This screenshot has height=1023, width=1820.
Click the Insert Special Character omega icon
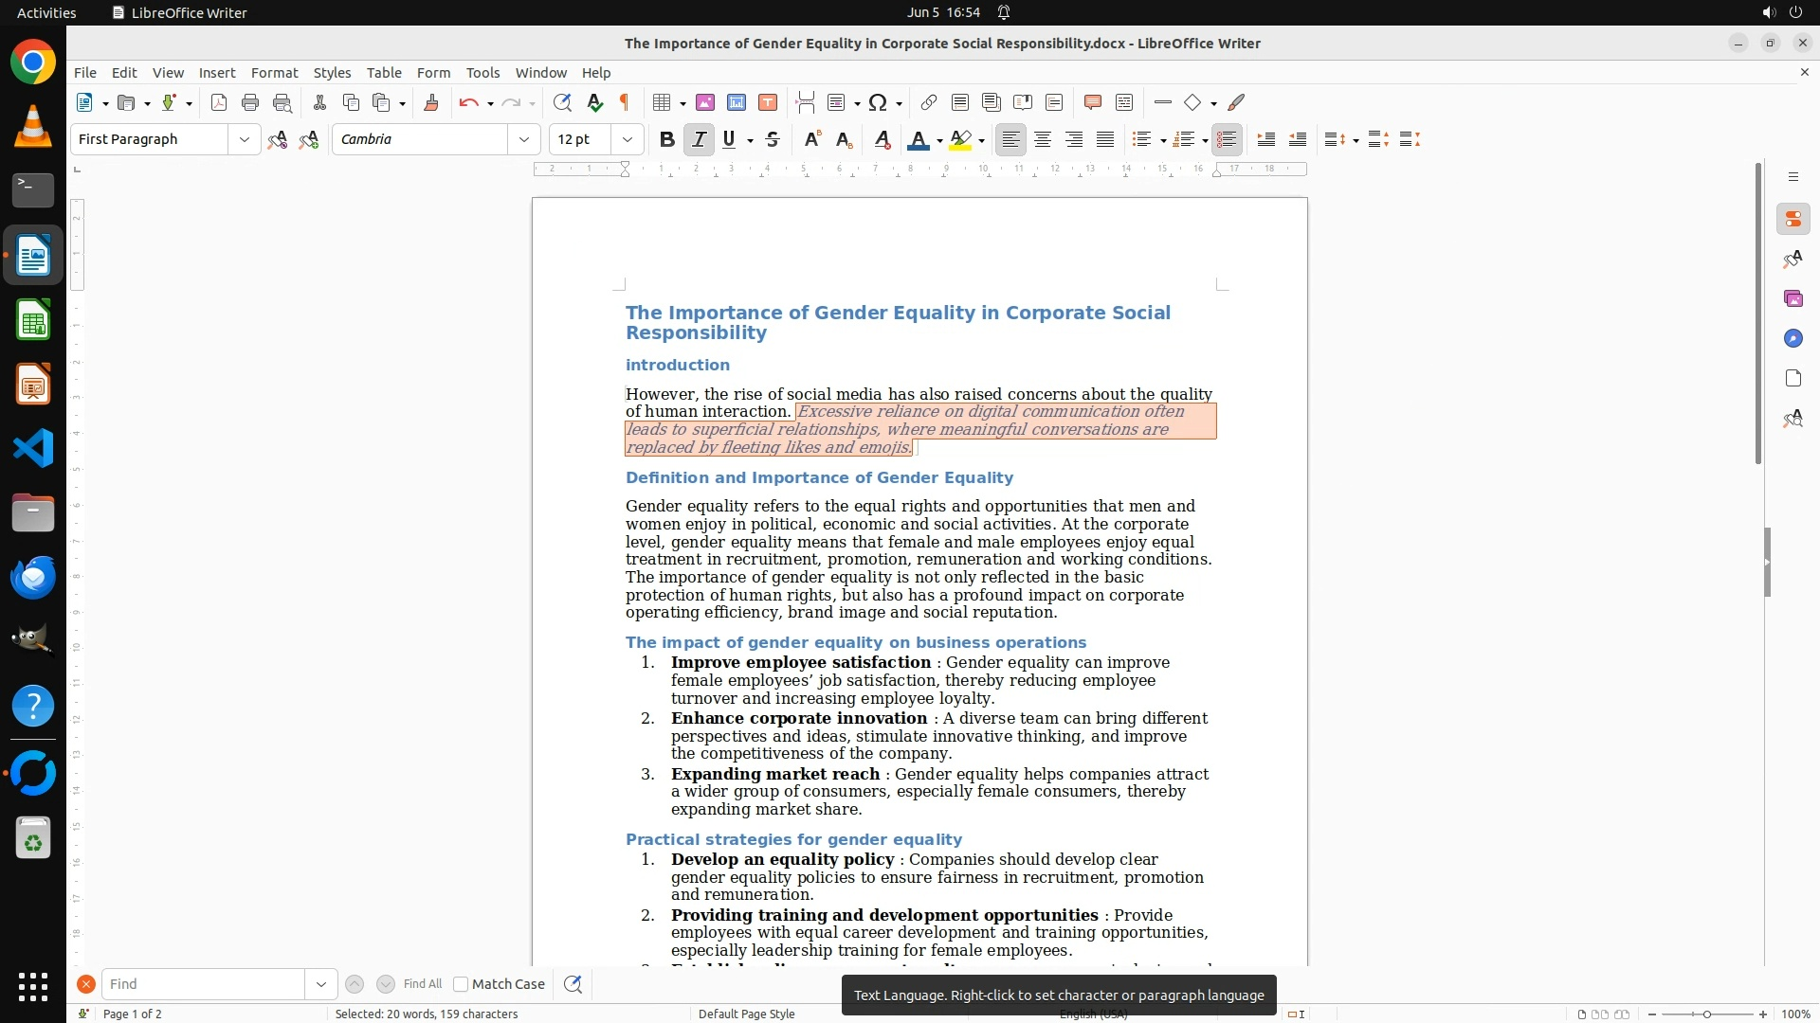click(x=878, y=102)
